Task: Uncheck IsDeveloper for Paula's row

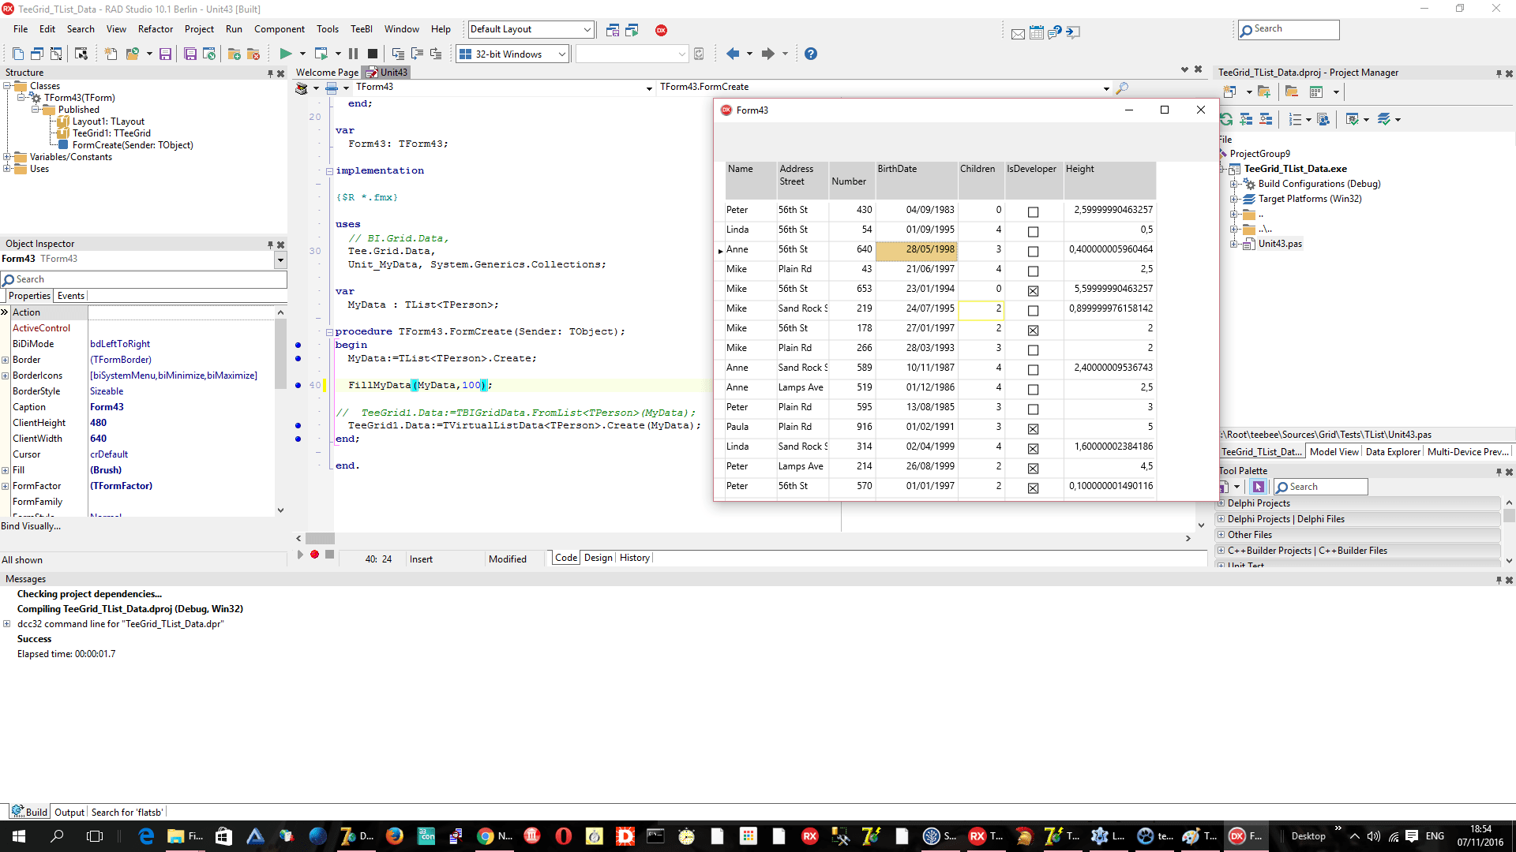Action: [x=1033, y=428]
